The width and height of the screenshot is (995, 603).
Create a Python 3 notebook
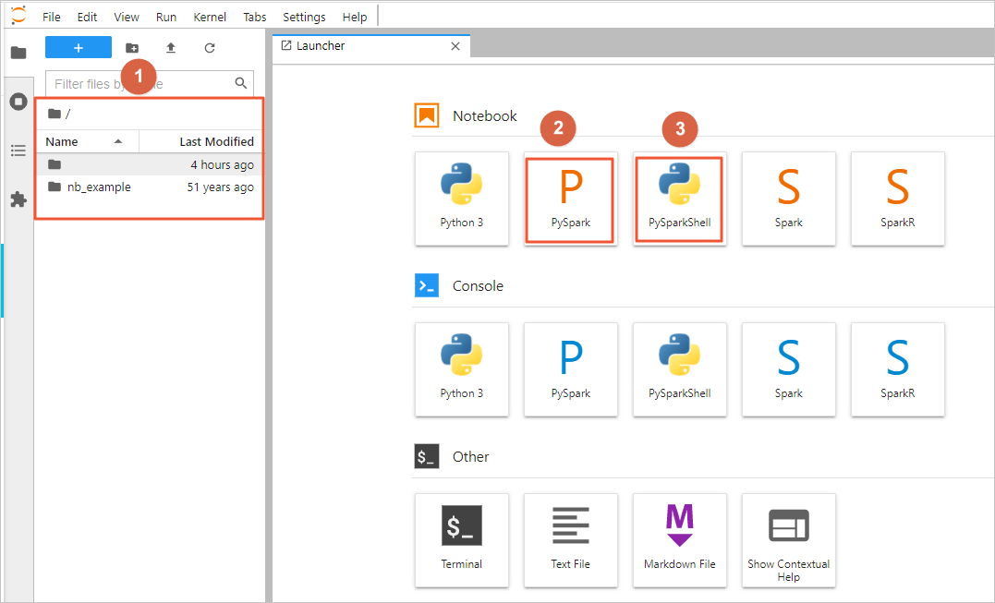[x=462, y=199]
